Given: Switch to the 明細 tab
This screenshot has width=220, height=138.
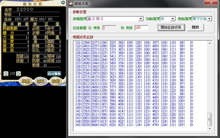Looking at the screenshot, I should click(41, 81).
